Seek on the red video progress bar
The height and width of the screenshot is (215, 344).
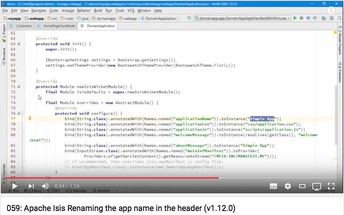coord(112,178)
